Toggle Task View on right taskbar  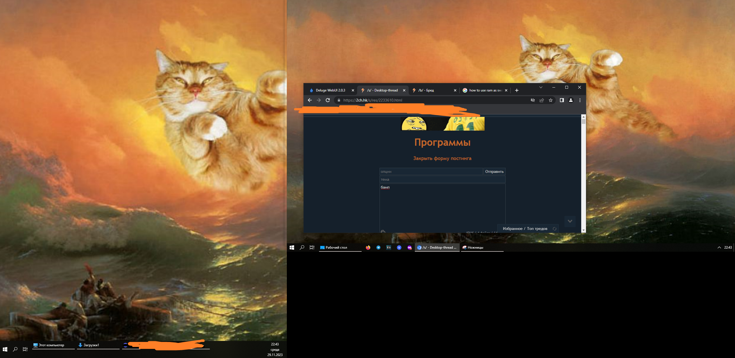click(312, 248)
